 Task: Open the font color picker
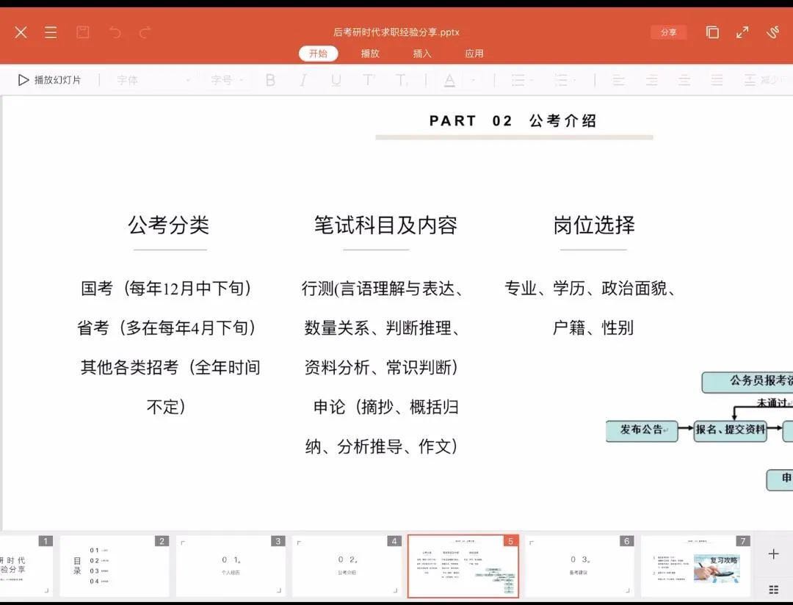(449, 80)
